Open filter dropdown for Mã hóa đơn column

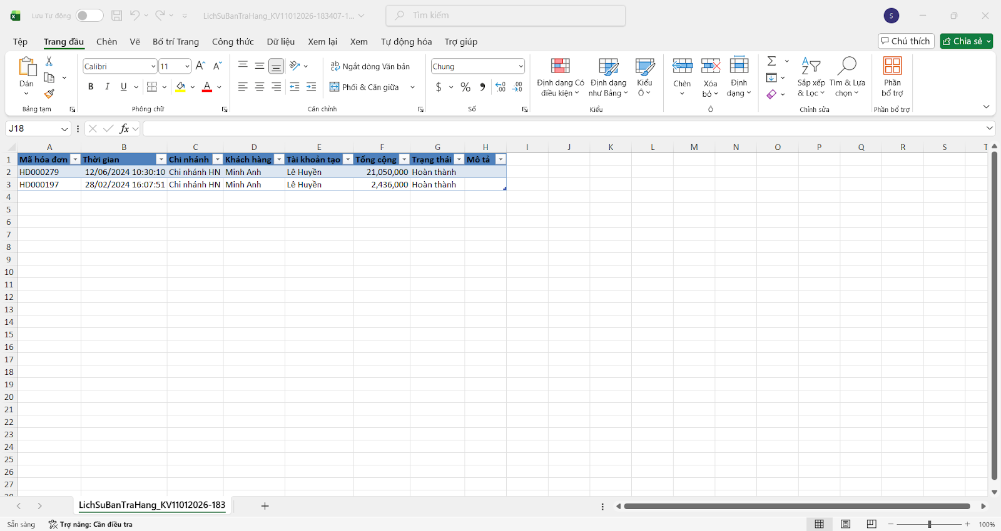pos(75,159)
